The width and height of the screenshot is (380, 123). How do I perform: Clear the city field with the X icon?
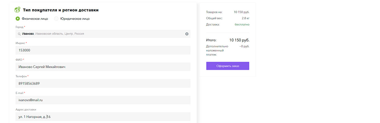[187, 34]
